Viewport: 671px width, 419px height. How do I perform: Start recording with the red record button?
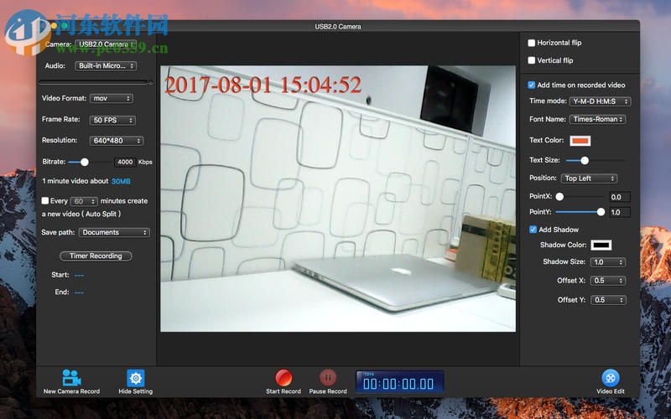(x=283, y=378)
